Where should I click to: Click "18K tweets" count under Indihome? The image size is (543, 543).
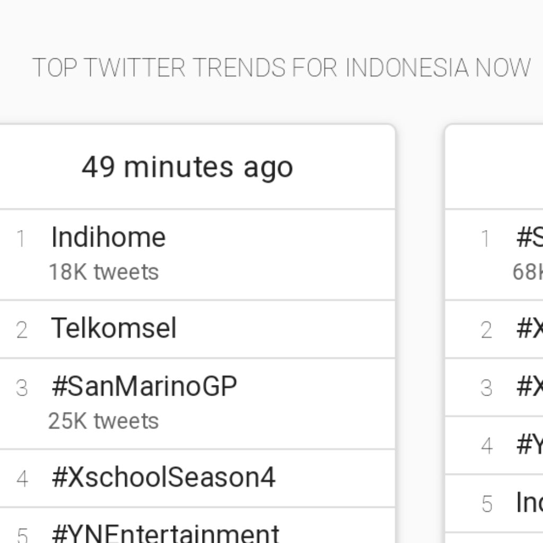[104, 272]
